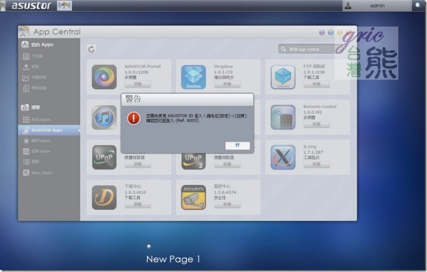Open the 監控中心 security camera icon
427x272 pixels.
193,198
